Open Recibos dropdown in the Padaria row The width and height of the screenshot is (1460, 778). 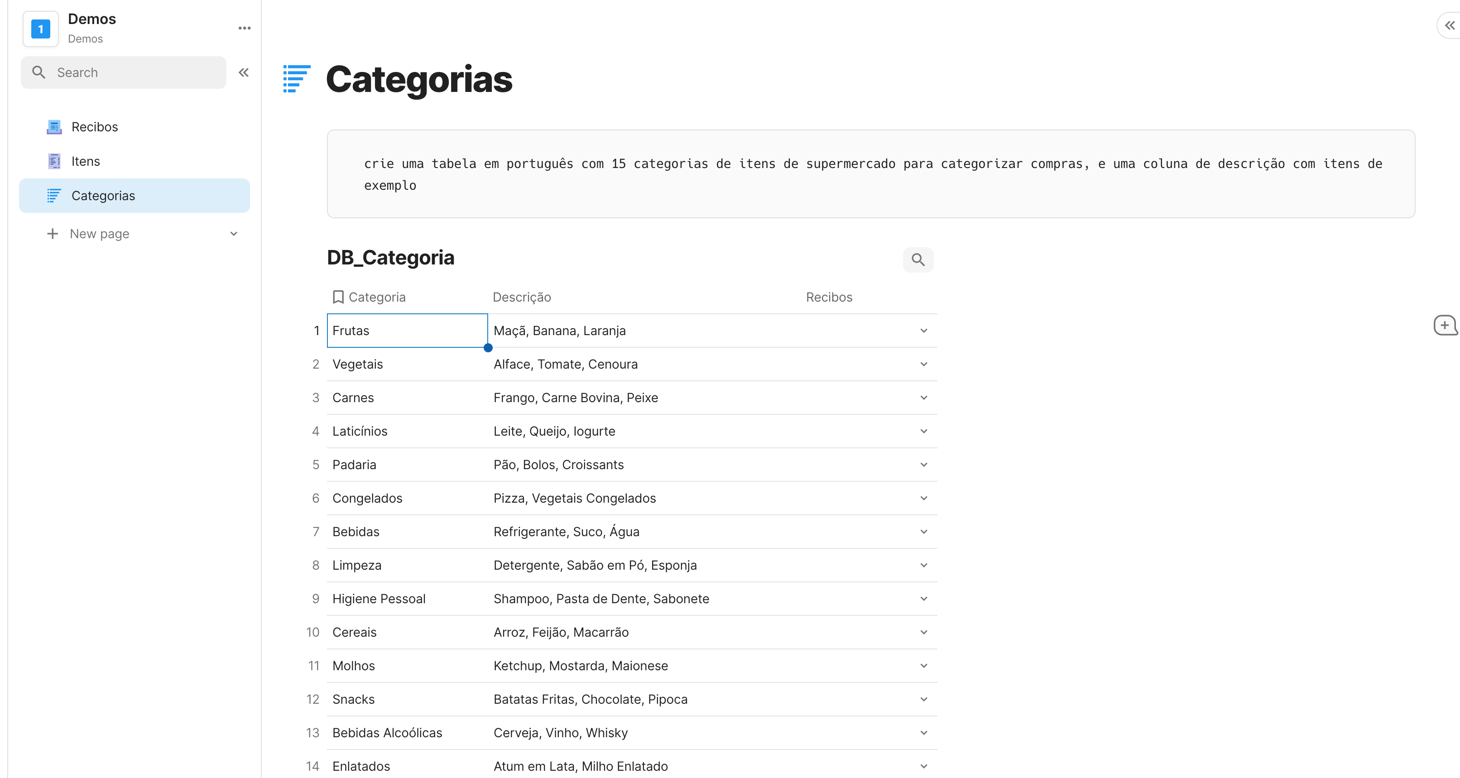(x=923, y=465)
